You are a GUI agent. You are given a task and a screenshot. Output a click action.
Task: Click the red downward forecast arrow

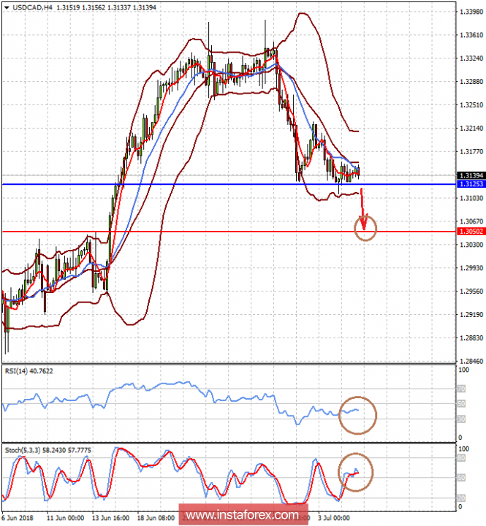click(362, 208)
